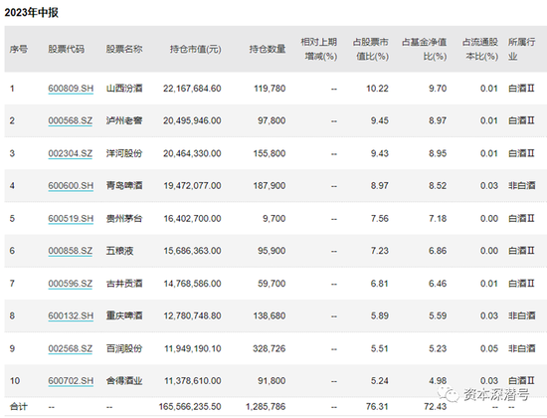Click 非白酒 industry in 青岛啤酒 row

521,186
